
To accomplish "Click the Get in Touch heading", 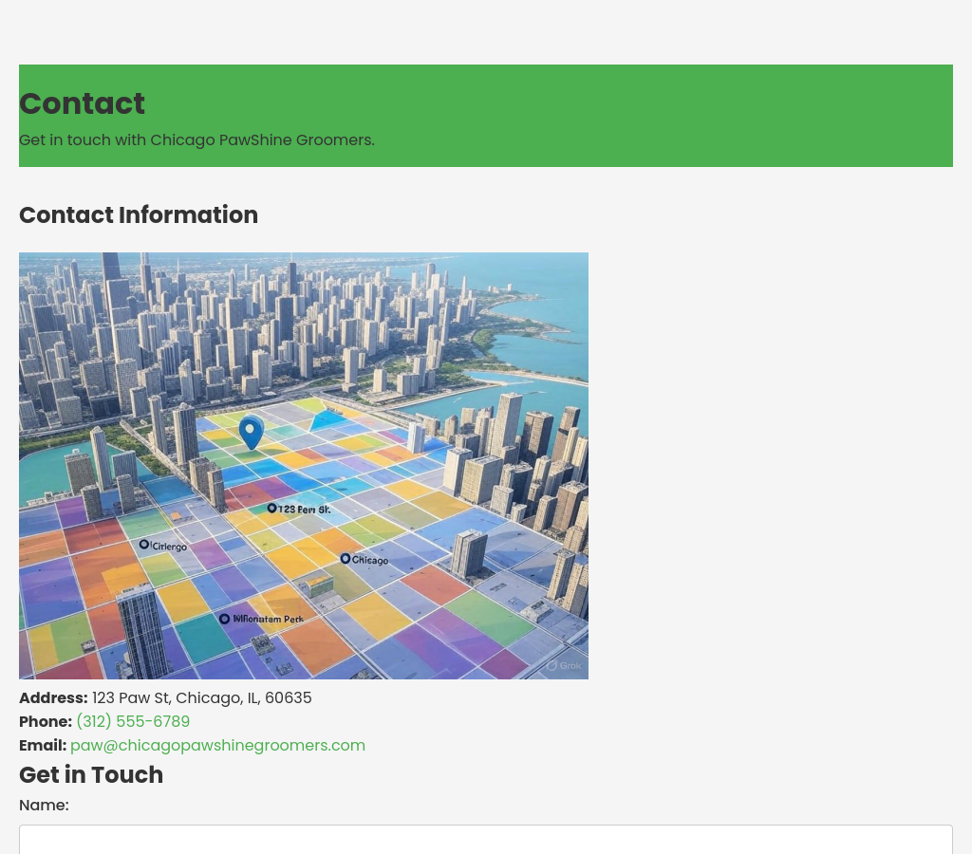I will click(91, 774).
